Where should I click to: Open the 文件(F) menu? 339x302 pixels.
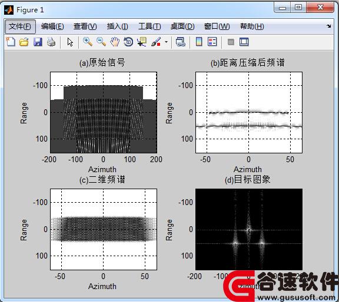coord(20,26)
